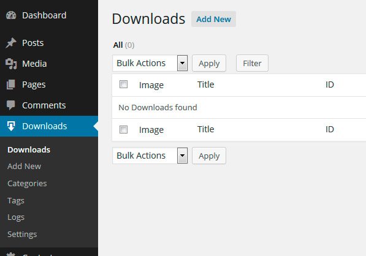The image size is (366, 256).
Task: Click the top Apply button
Action: [x=209, y=63]
